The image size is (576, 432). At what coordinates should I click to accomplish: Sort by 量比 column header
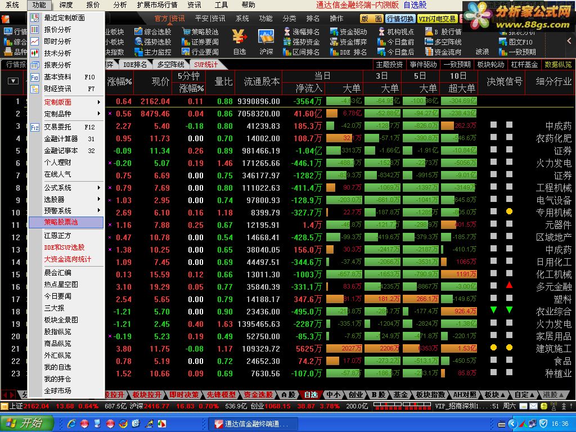pos(224,82)
